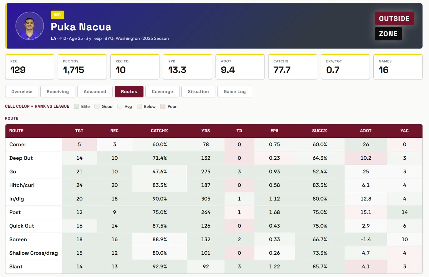Image resolution: width=429 pixels, height=277 pixels.
Task: Switch to the Coverage tab
Action: click(162, 92)
